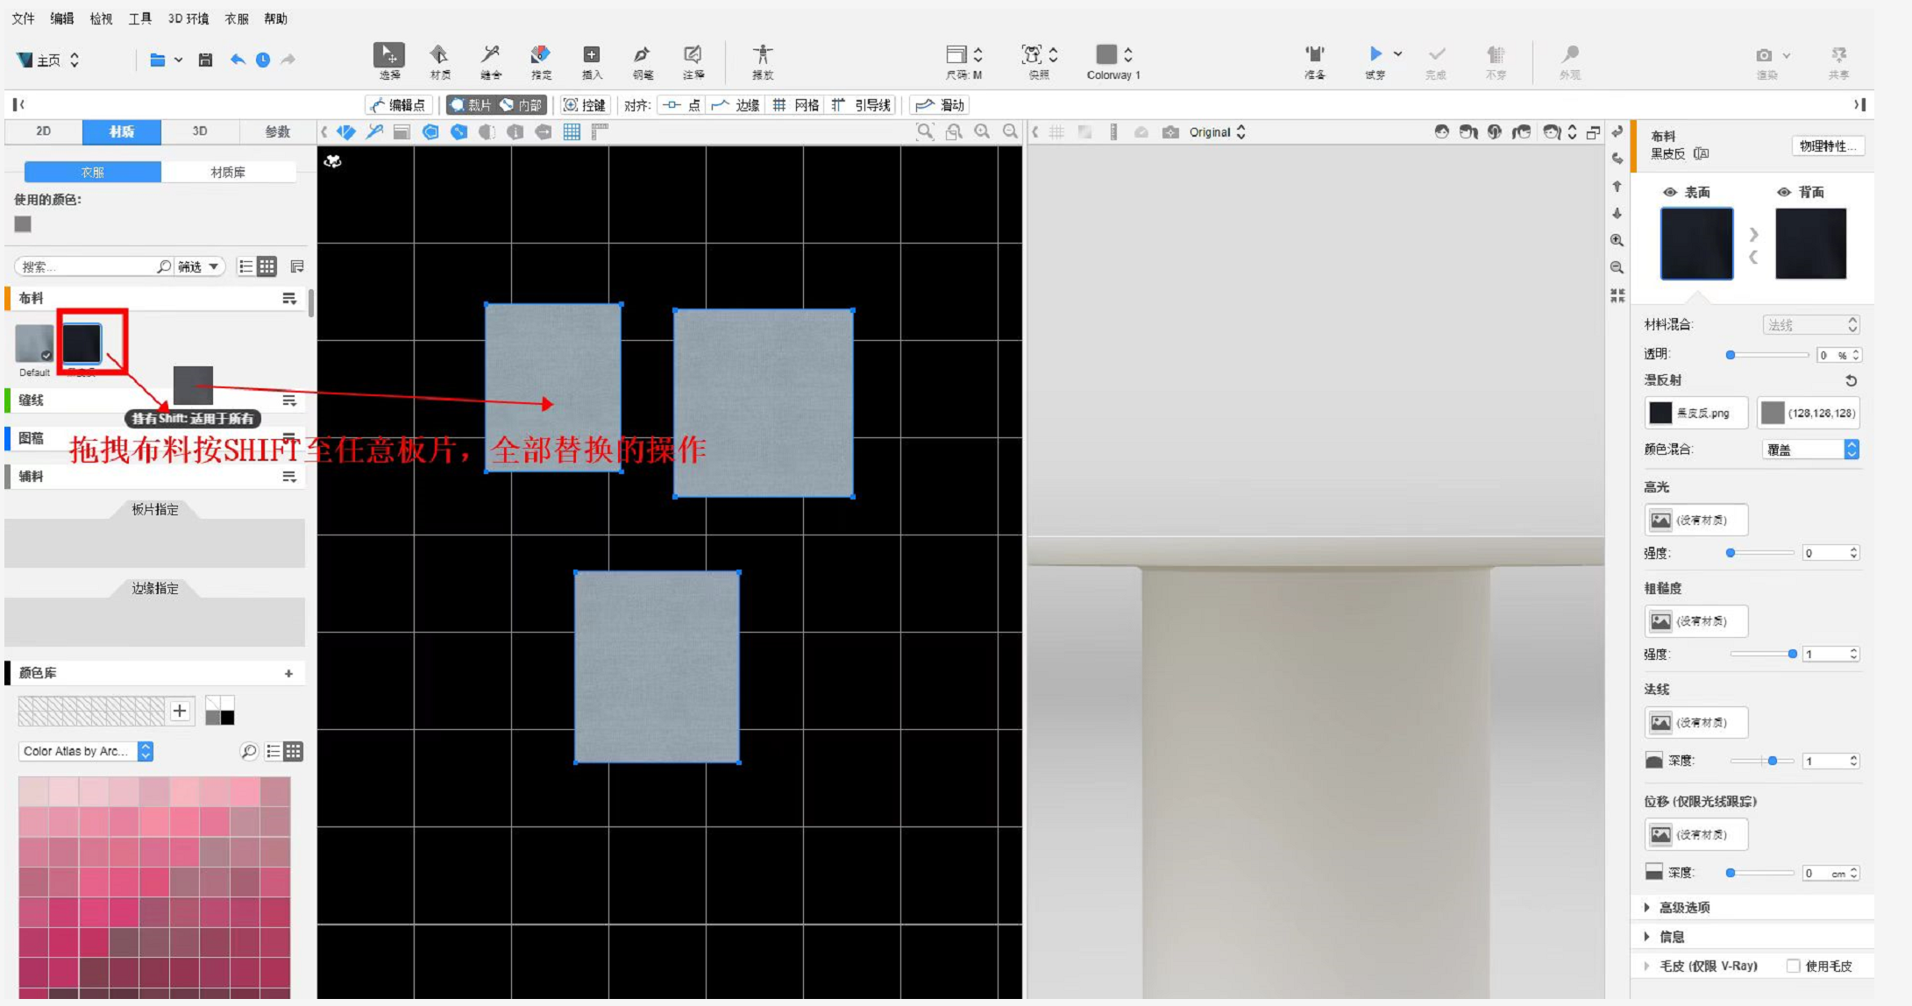Open the Color Atlas library dropdown
The image size is (1912, 1006).
tap(86, 751)
